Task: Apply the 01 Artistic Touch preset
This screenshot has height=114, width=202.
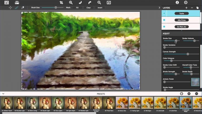Action: pos(7,103)
